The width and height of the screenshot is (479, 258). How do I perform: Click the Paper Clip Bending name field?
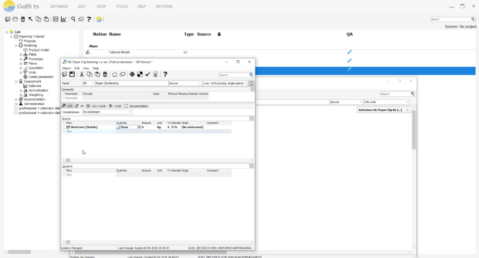[131, 83]
